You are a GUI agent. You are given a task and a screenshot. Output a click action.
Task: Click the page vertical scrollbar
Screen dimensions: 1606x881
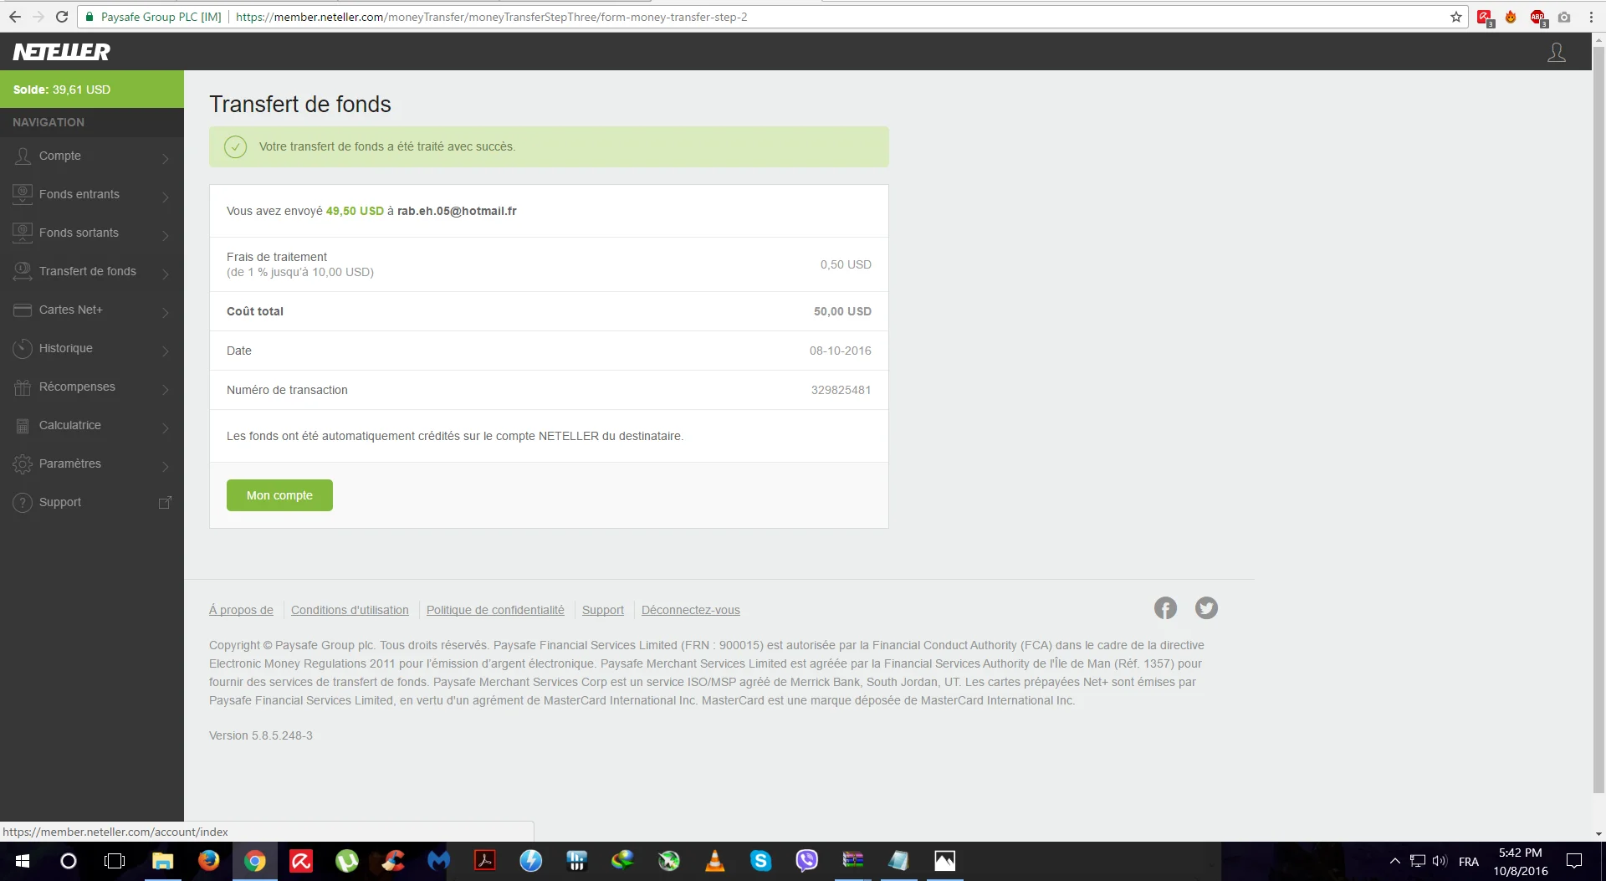1598,418
